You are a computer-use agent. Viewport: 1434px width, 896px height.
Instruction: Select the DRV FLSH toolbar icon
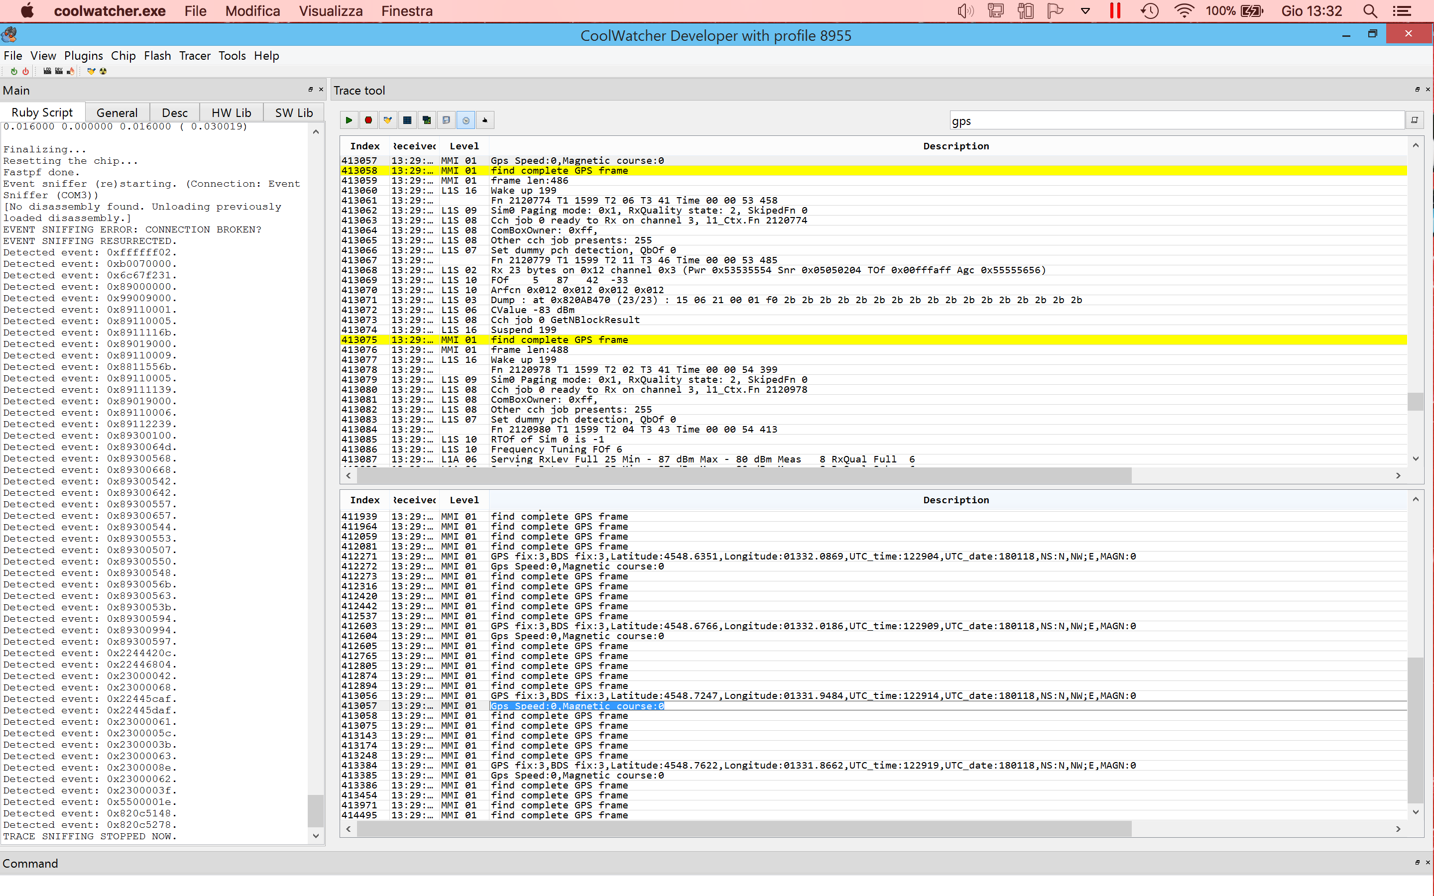(59, 71)
